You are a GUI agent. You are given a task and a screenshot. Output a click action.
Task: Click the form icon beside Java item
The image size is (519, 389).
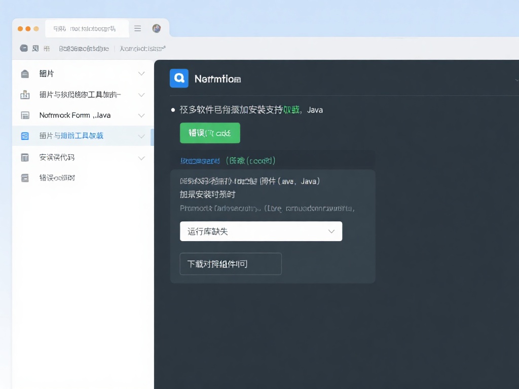(25, 115)
